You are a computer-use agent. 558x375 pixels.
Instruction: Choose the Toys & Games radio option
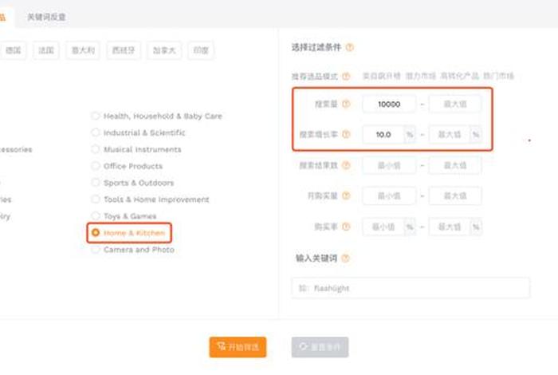[x=96, y=216]
